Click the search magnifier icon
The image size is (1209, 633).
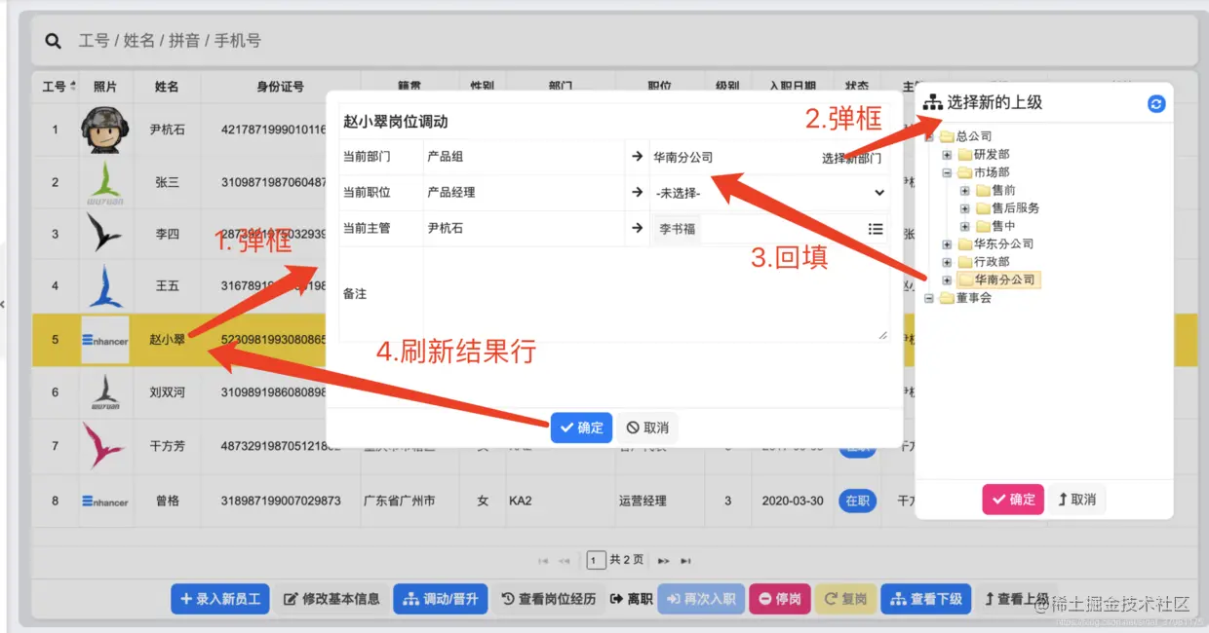coord(52,41)
